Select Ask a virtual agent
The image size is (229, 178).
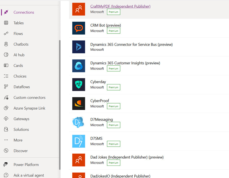tap(28, 175)
